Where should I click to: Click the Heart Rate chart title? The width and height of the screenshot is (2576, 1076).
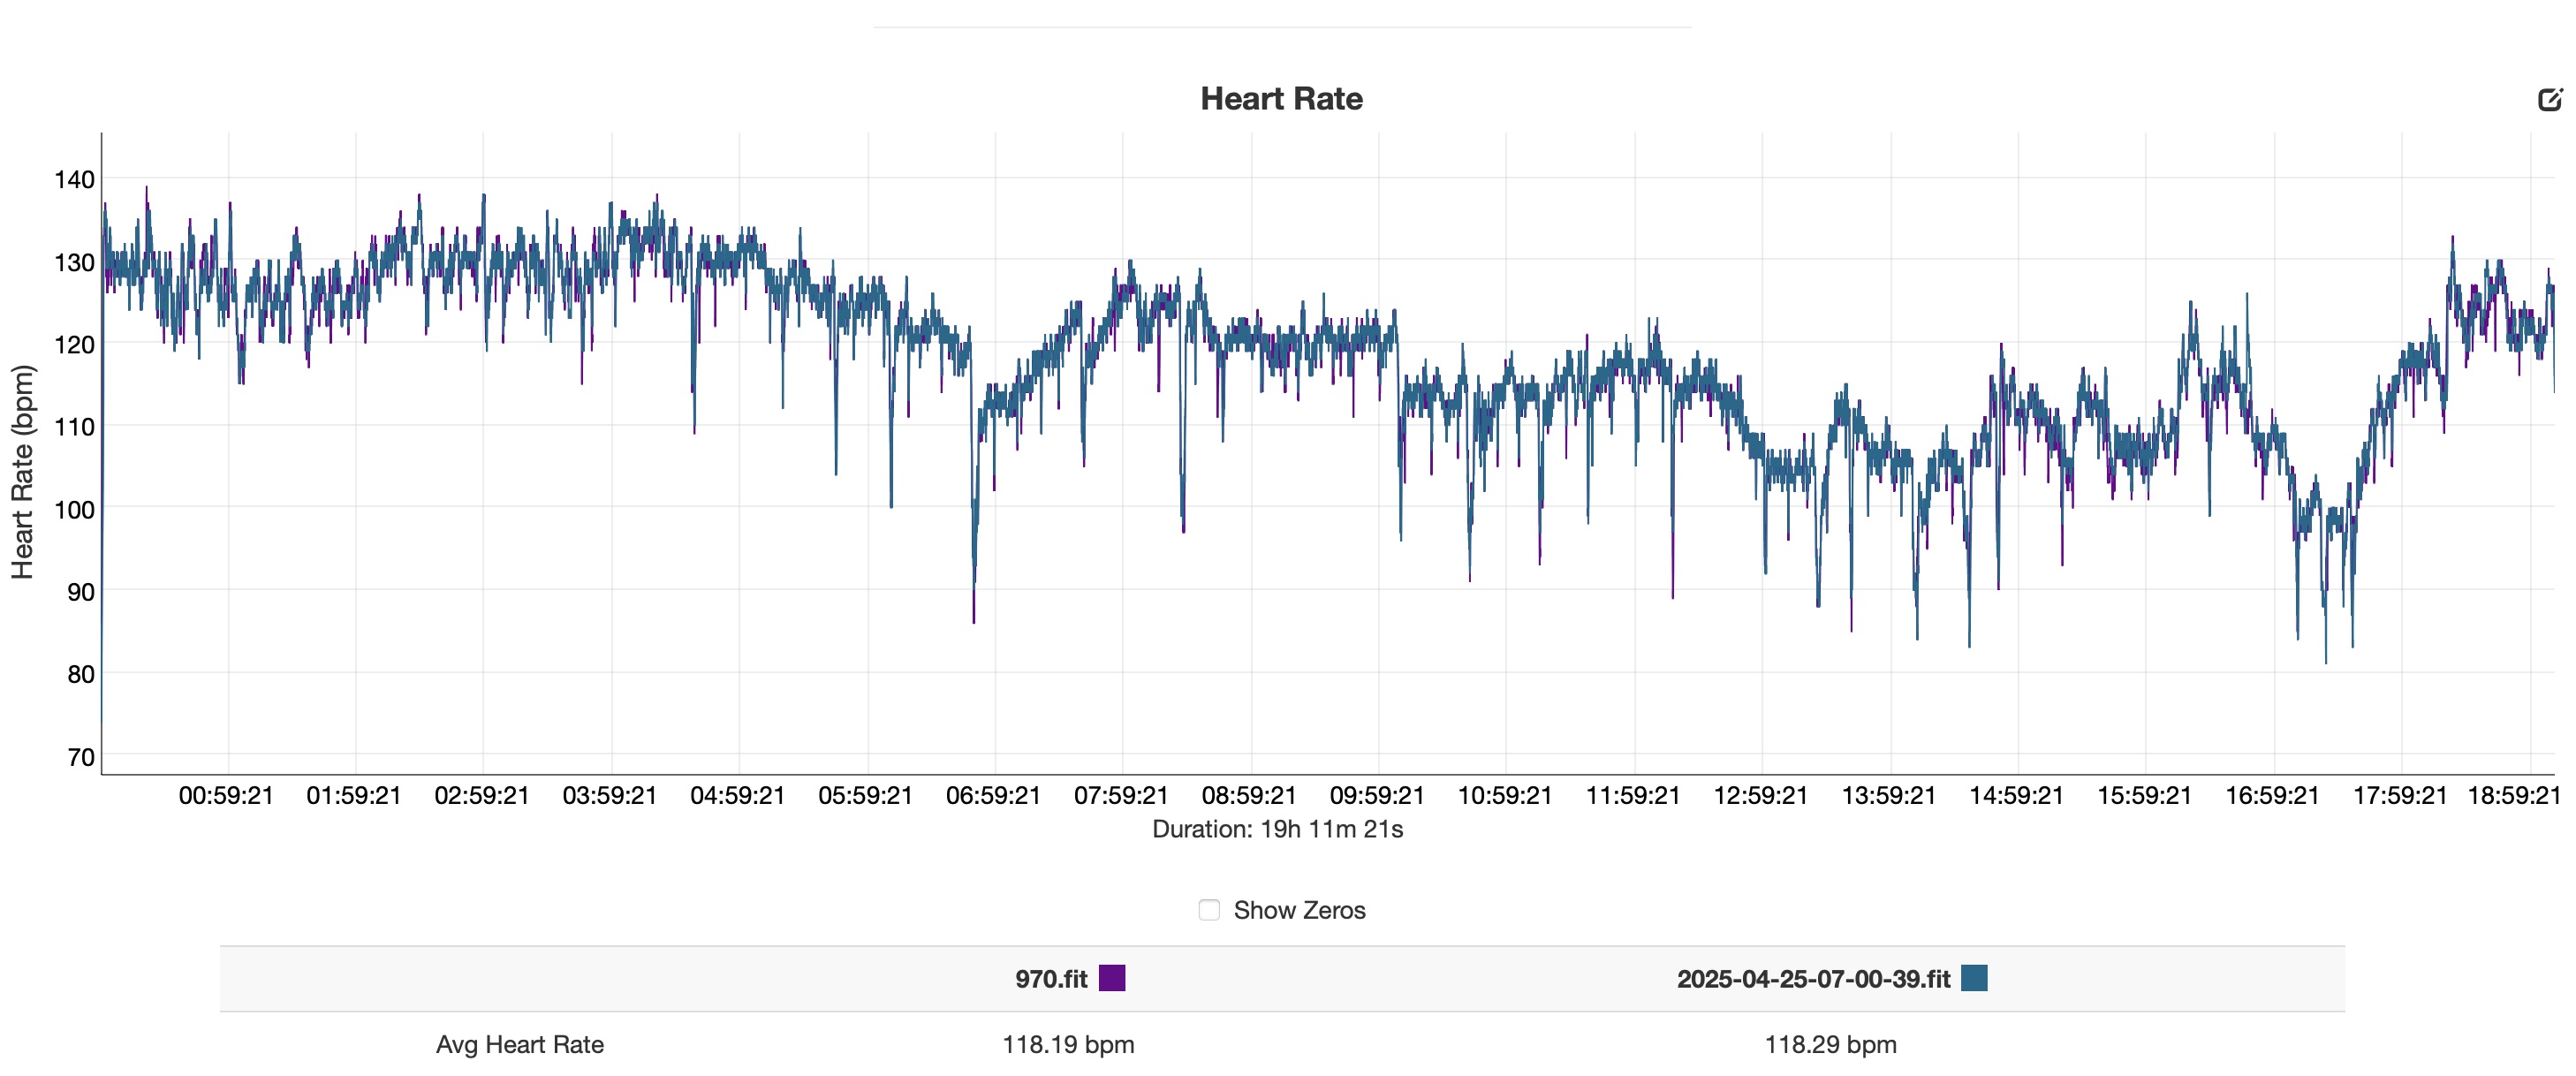pyautogui.click(x=1281, y=98)
